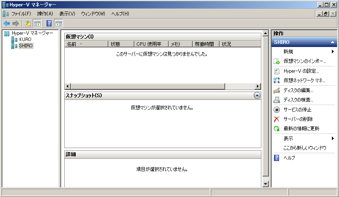Screen dimensions: 339x197
Task: Click サービスの停止 action
Action: pyautogui.click(x=298, y=110)
